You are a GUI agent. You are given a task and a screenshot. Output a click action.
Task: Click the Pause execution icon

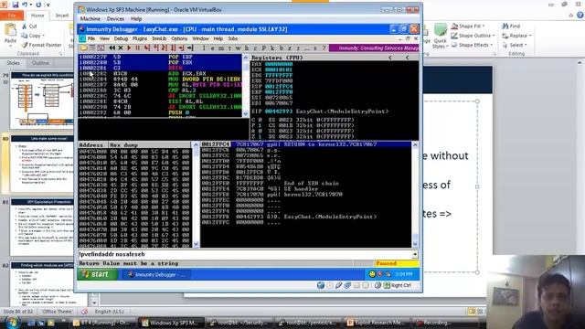pos(137,48)
